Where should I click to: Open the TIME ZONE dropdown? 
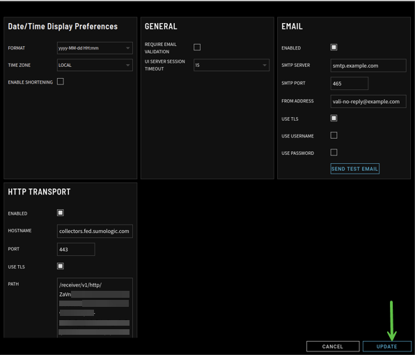(x=95, y=65)
